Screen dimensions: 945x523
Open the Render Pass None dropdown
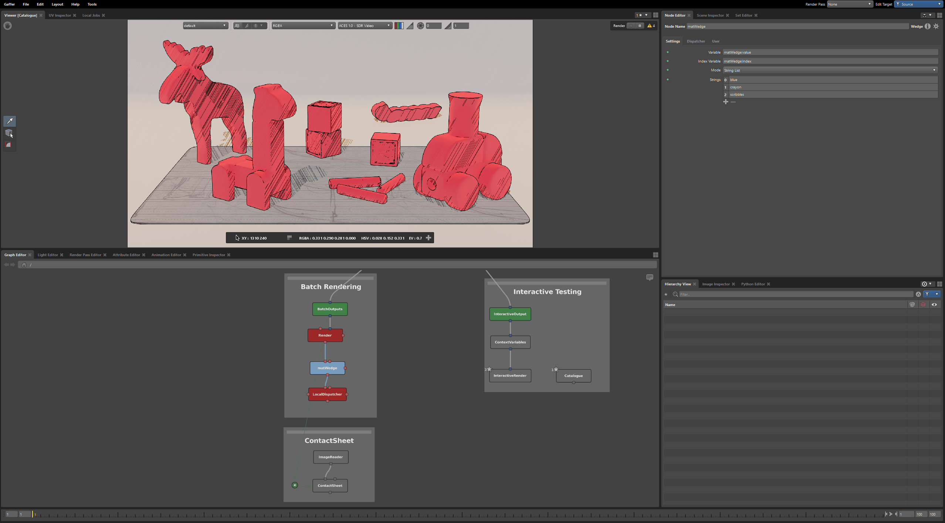pos(850,4)
